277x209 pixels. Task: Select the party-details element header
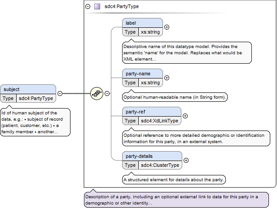click(x=152, y=156)
